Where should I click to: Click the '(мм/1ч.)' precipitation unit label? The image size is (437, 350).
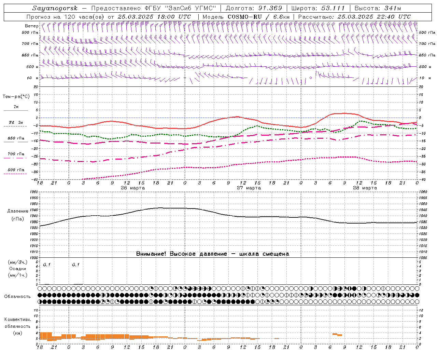(18, 275)
